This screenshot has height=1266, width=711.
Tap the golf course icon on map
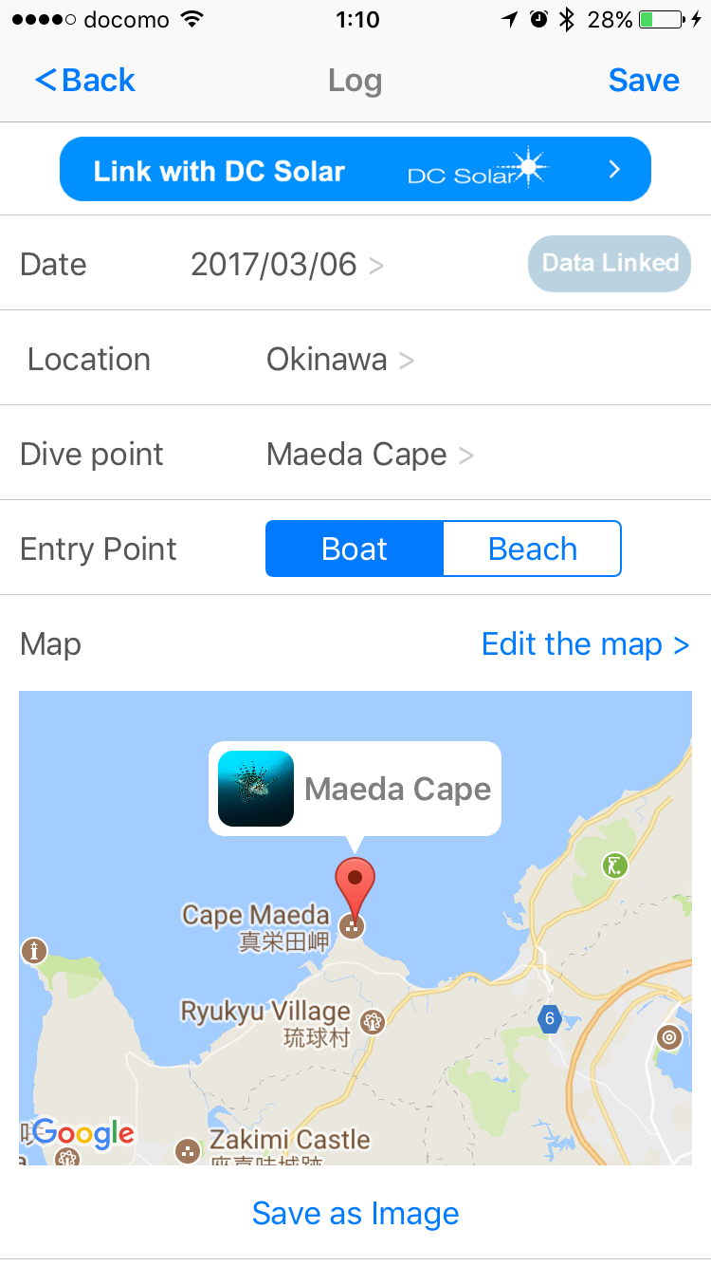click(x=614, y=865)
